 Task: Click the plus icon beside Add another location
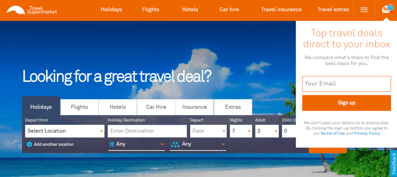[29, 144]
